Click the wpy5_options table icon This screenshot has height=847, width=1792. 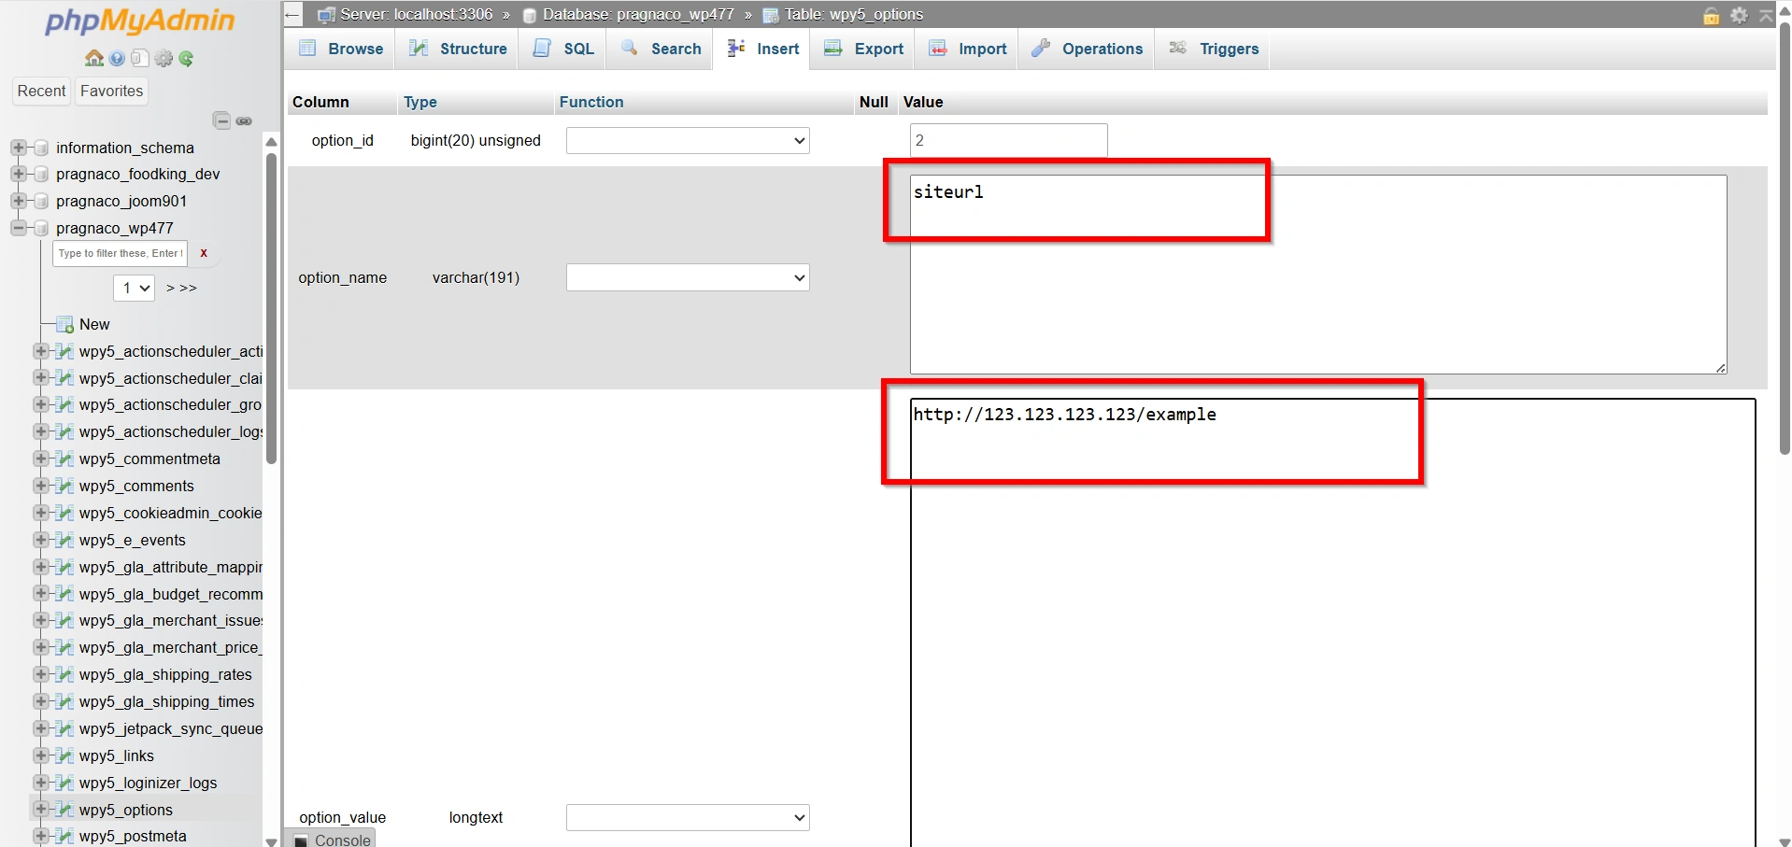(64, 810)
